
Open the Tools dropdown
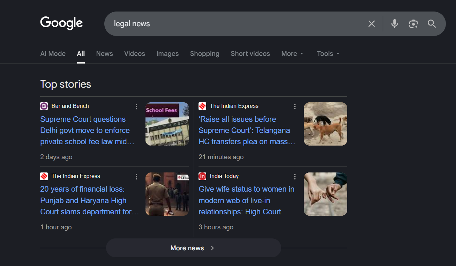(x=327, y=53)
